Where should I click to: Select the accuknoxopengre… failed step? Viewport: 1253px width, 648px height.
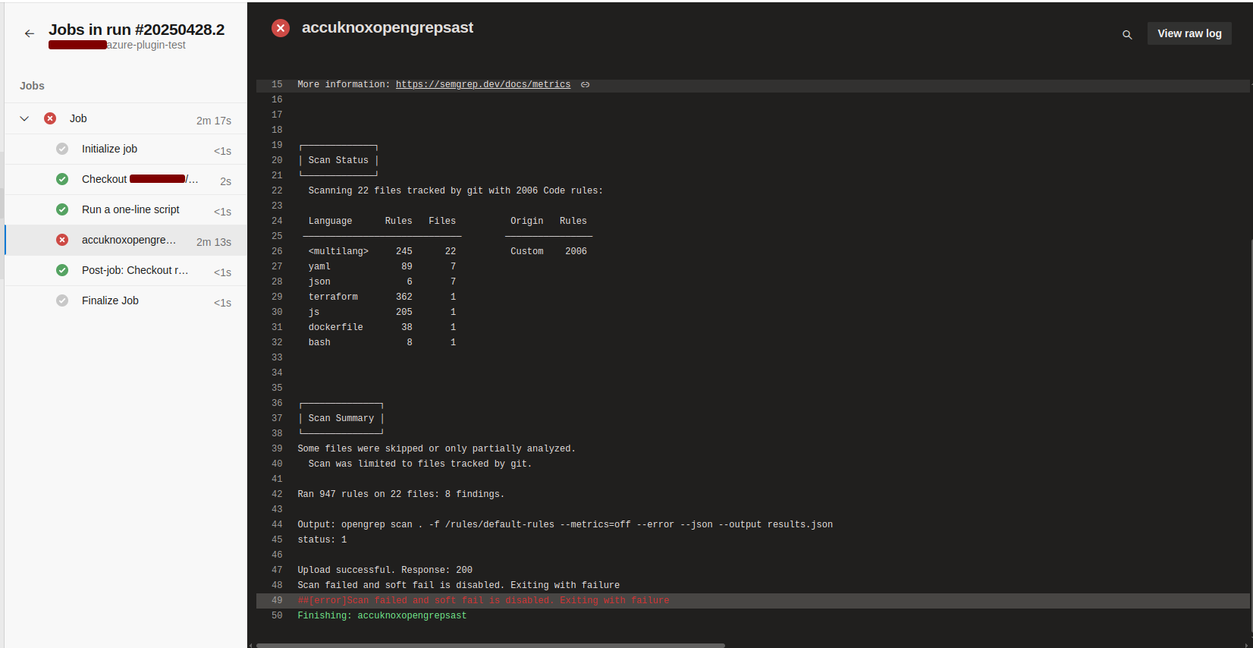[126, 241]
